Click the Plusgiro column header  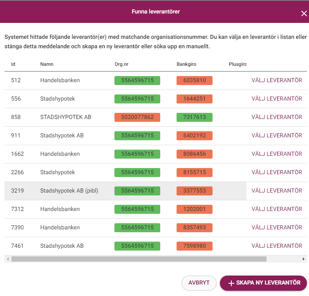tap(237, 64)
